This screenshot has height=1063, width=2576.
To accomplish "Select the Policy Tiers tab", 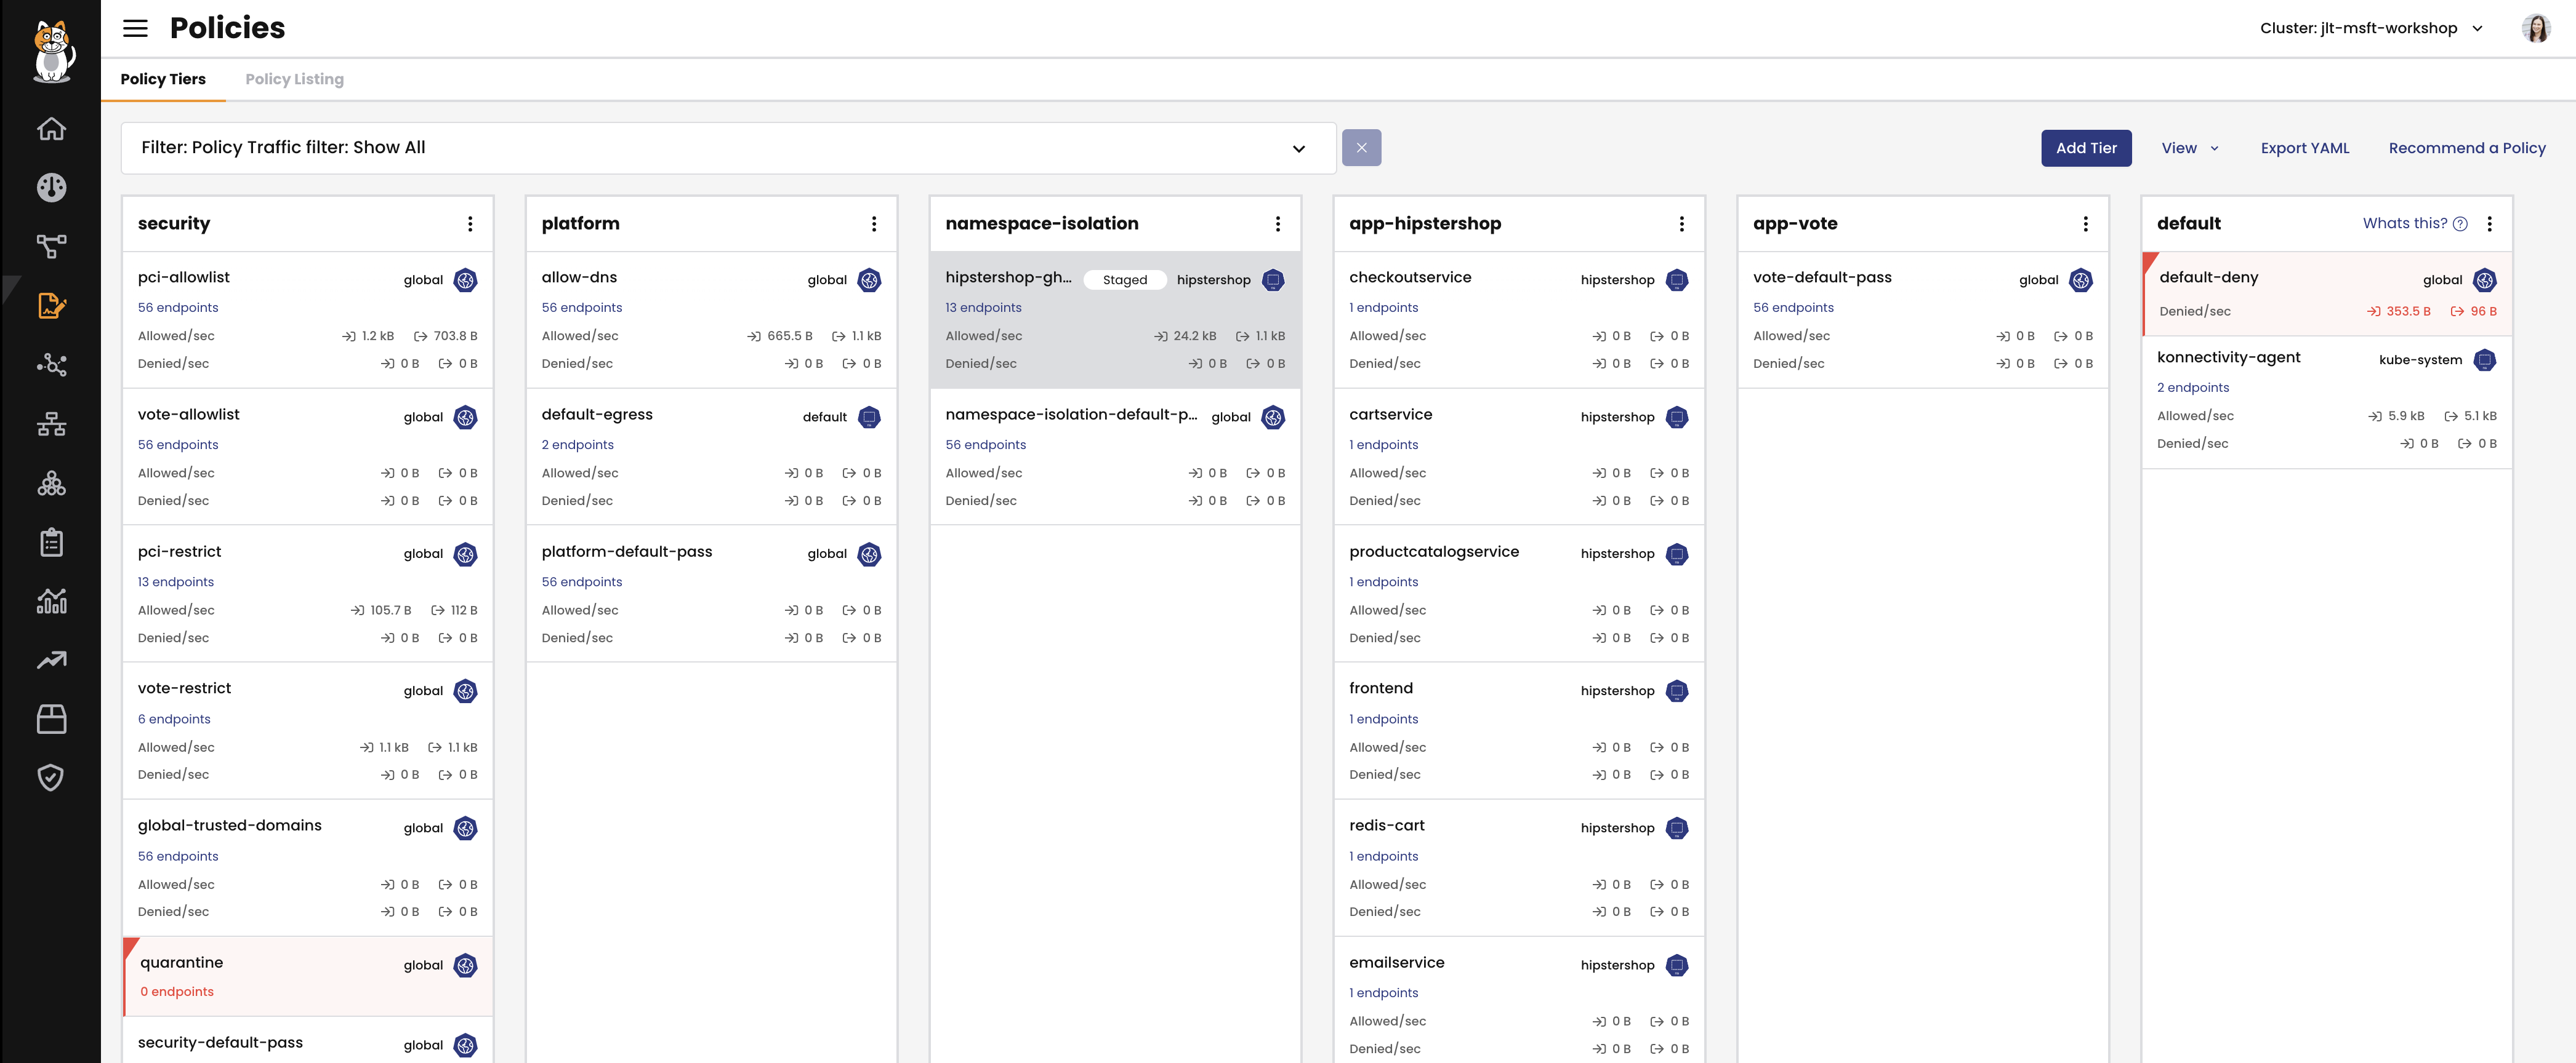I will (163, 79).
